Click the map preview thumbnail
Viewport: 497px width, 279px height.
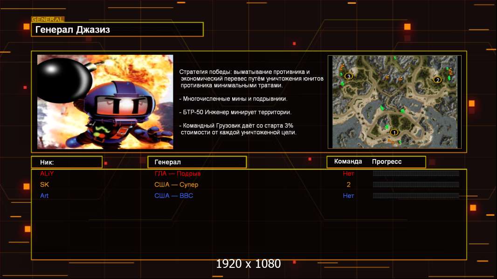394,102
